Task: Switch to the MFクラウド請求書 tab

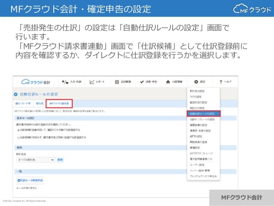Action: point(59,104)
